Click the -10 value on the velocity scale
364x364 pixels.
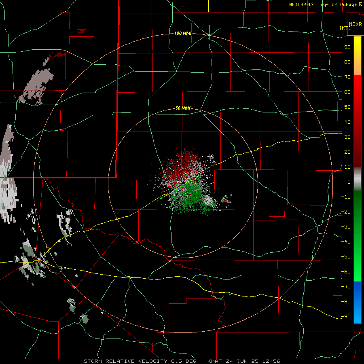pyautogui.click(x=346, y=197)
